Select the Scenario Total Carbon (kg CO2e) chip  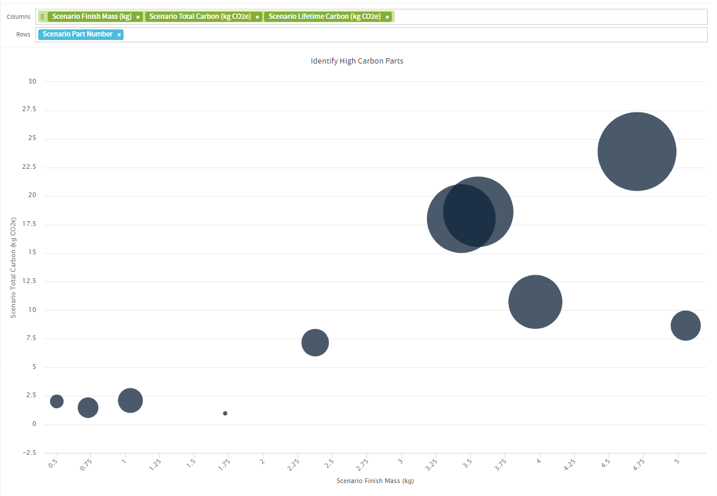(x=200, y=16)
